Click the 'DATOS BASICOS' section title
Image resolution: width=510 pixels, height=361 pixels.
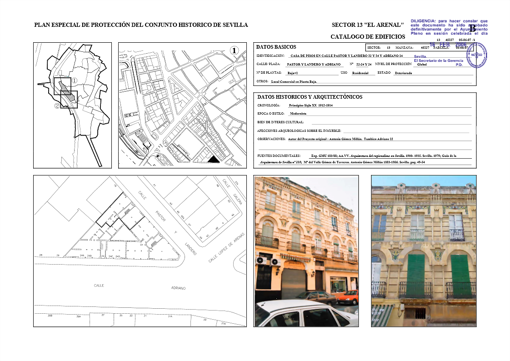coord(276,47)
